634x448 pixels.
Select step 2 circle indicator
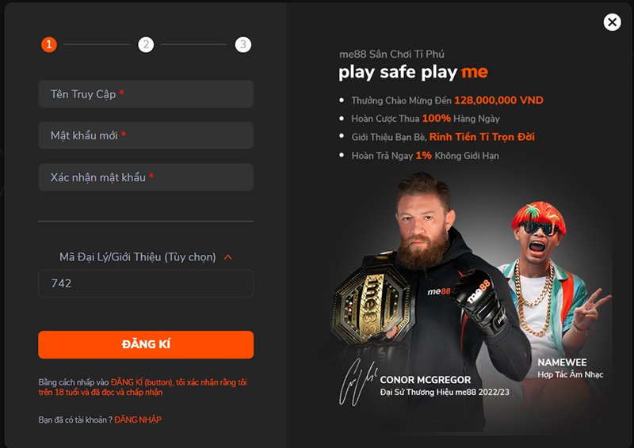pyautogui.click(x=146, y=44)
